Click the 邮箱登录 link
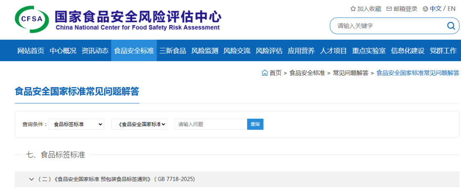The width and height of the screenshot is (461, 188). (406, 9)
